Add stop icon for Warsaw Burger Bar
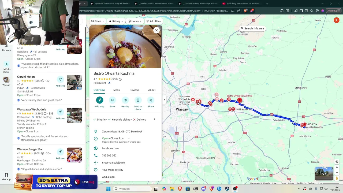 (60, 152)
